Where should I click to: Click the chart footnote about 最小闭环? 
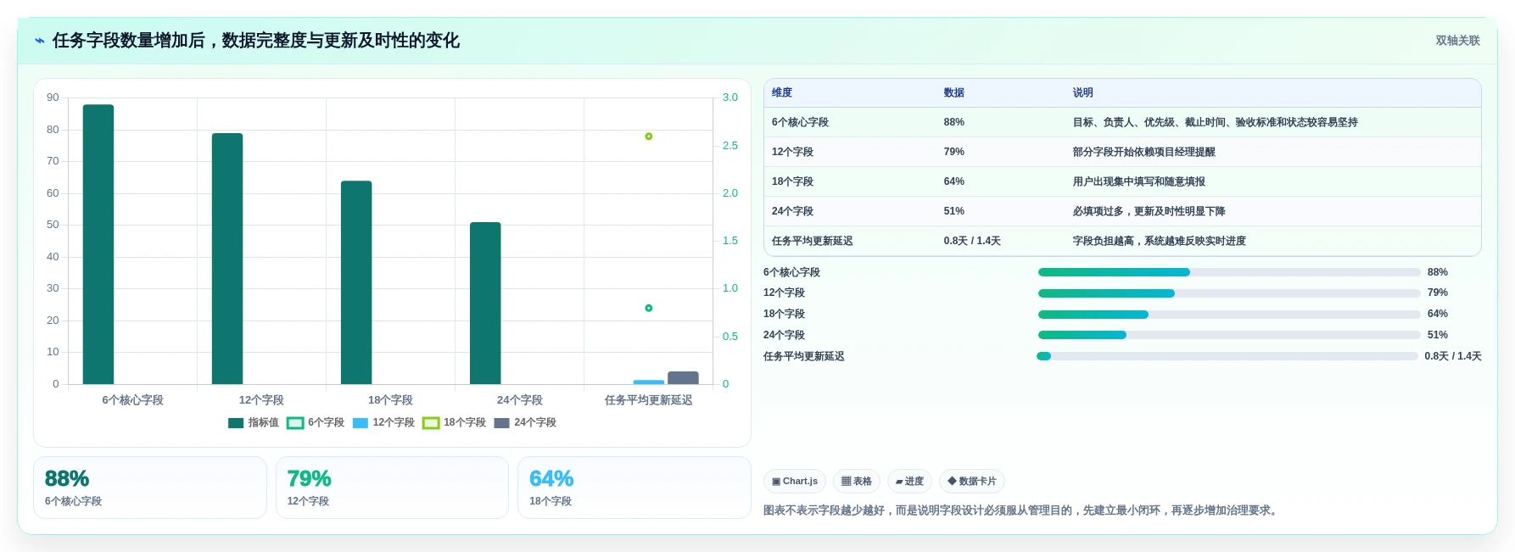1022,510
